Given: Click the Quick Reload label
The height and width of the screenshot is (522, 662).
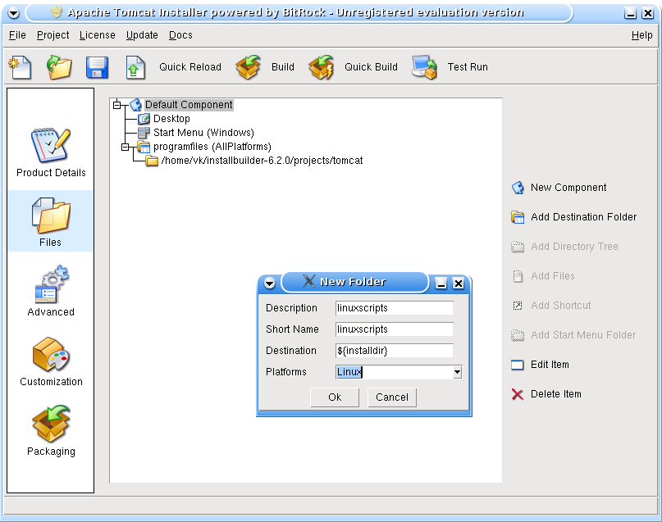Looking at the screenshot, I should pyautogui.click(x=190, y=67).
